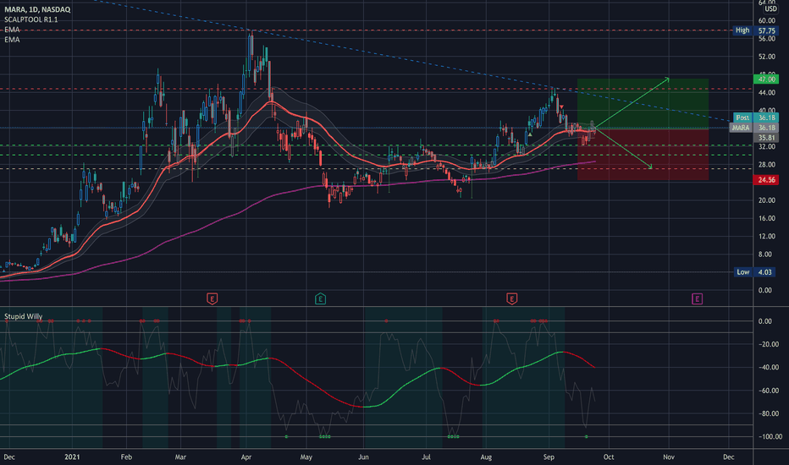Click the MARA, 1D, NASDAQ symbol title
Image resolution: width=789 pixels, height=465 pixels.
pos(37,9)
